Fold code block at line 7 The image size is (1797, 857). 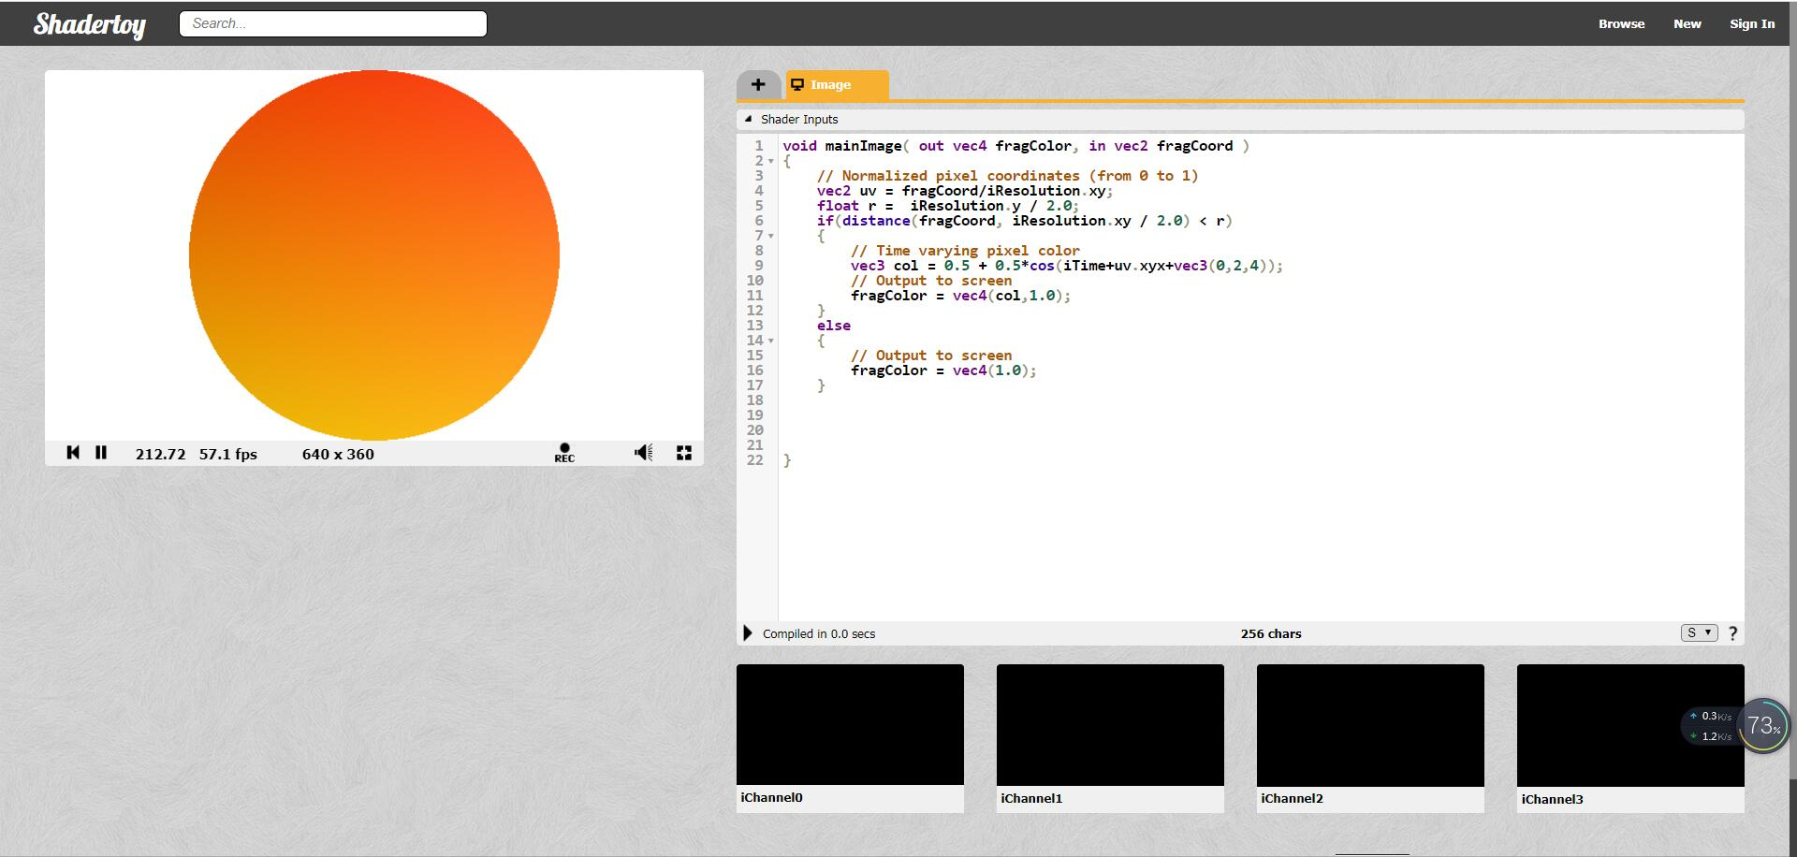click(x=771, y=236)
